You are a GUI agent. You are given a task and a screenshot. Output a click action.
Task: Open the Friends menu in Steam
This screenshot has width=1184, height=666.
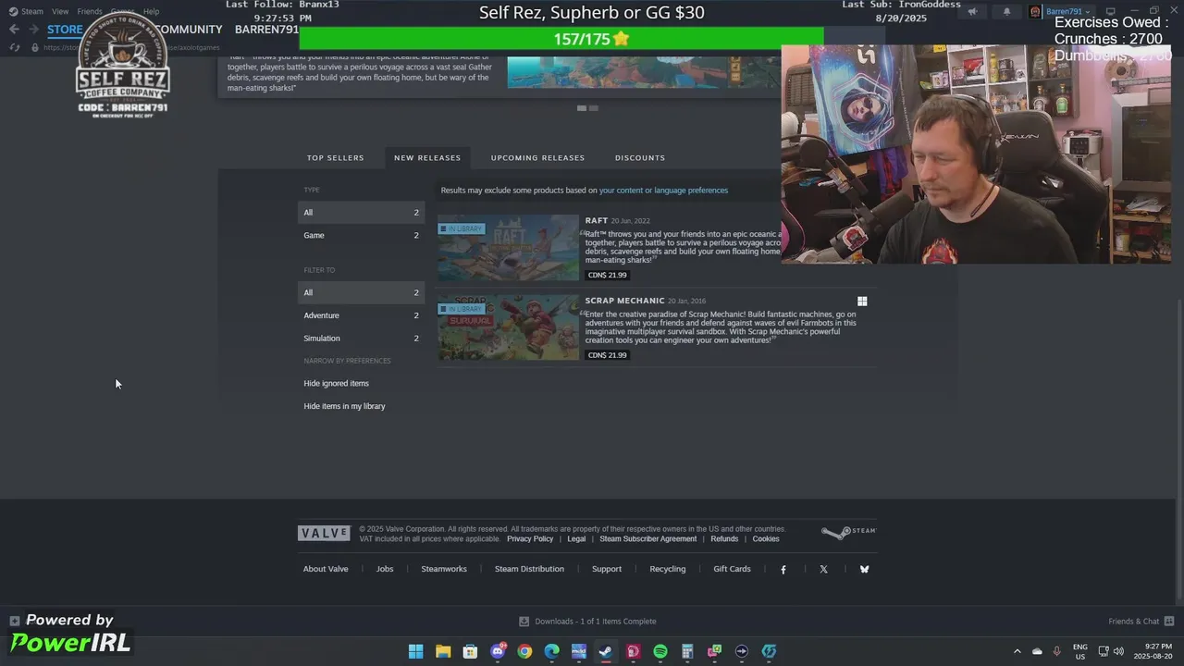[x=90, y=11]
